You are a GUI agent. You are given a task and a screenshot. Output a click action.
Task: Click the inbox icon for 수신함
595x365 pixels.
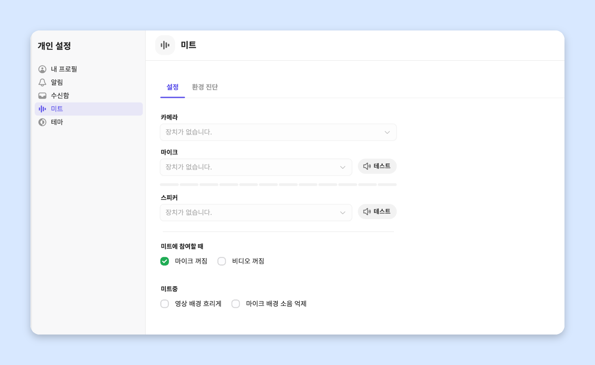(x=42, y=96)
